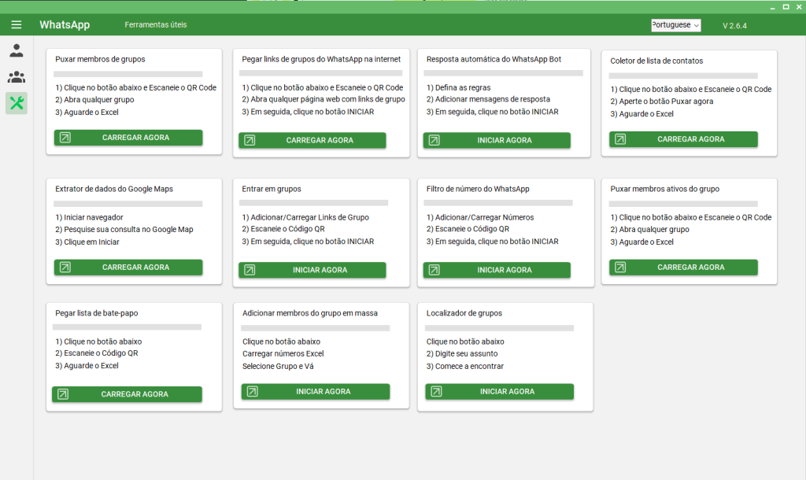The height and width of the screenshot is (480, 806).
Task: Click INICIAR AGORA for Adicionar membros em massa
Action: click(316, 392)
